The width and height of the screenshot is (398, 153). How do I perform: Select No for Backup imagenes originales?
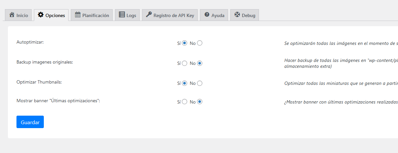200,63
